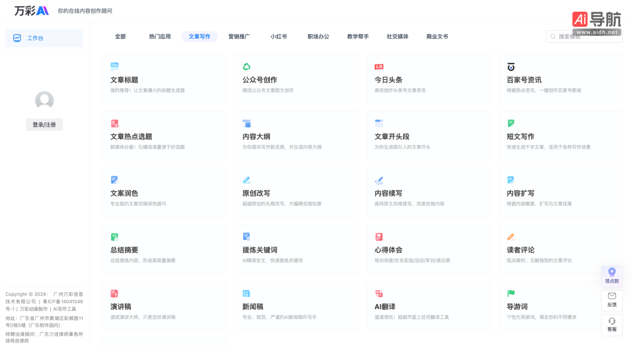Viewport: 633px width, 346px height.
Task: Open the 短文写作 tool card
Action: tap(561, 136)
